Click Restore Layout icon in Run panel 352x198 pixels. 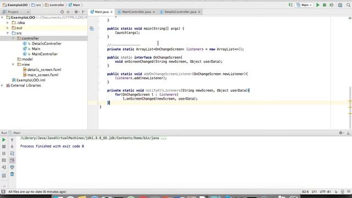[4, 175]
